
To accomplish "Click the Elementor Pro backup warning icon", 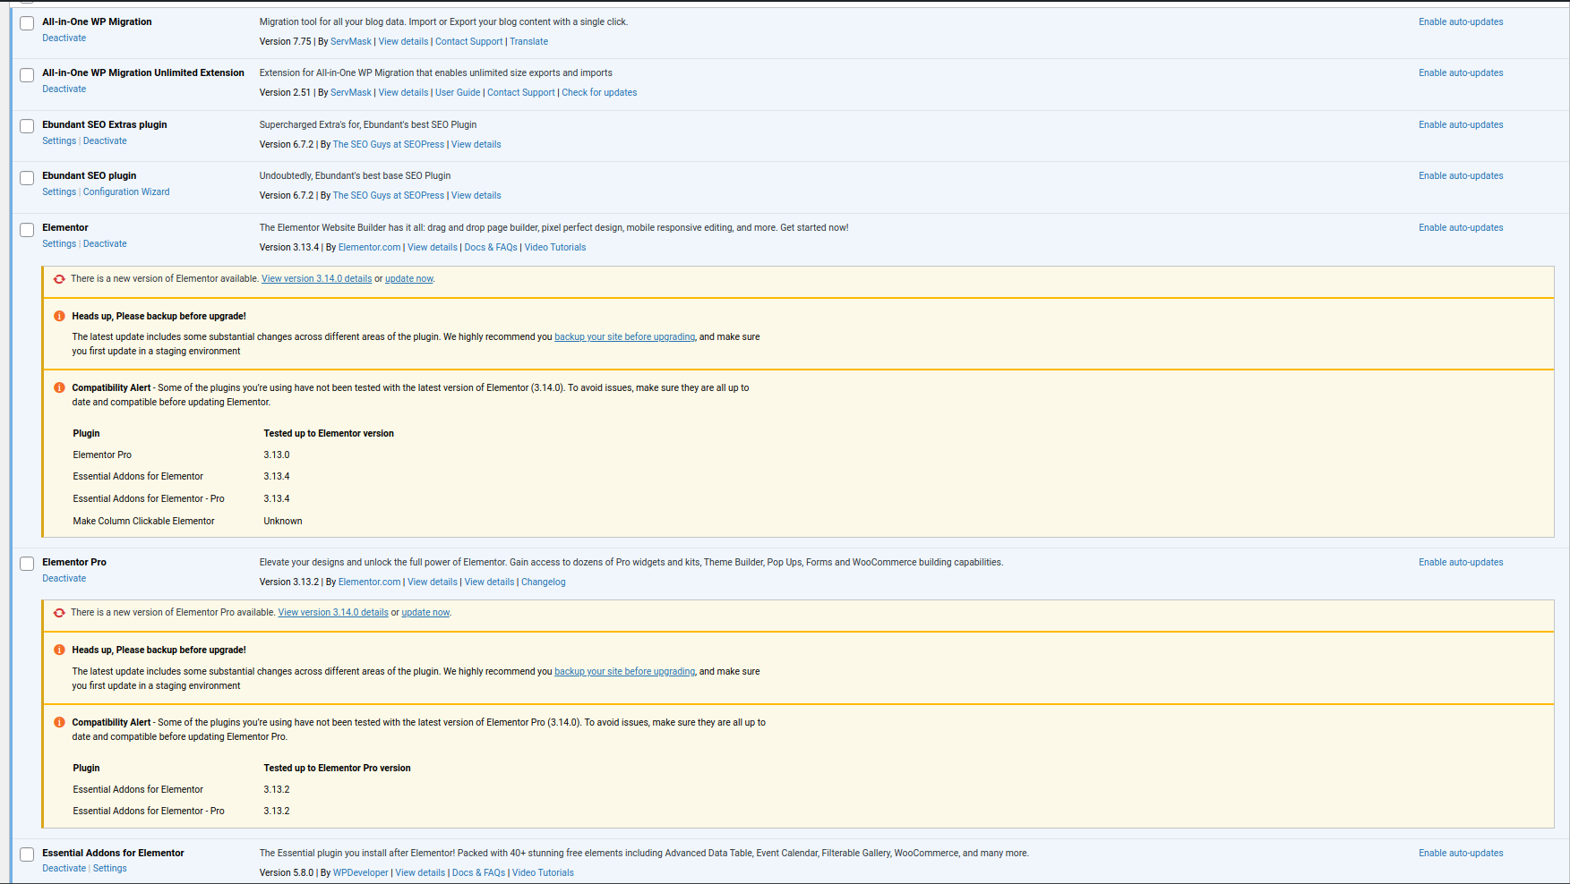I will pos(59,650).
